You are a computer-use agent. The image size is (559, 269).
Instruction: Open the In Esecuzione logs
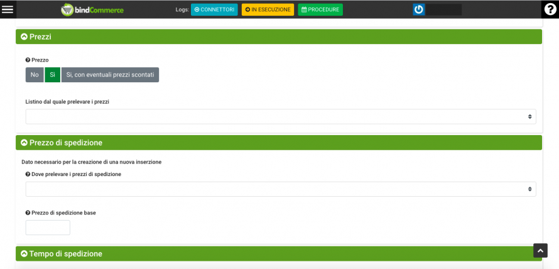tap(268, 9)
